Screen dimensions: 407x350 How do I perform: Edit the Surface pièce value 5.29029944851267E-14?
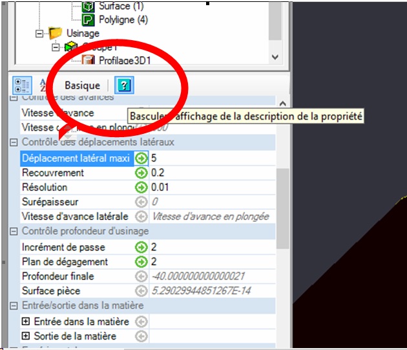(x=213, y=291)
